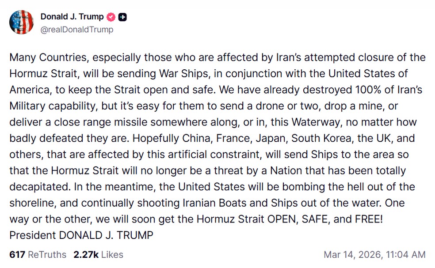The height and width of the screenshot is (268, 435).
Task: Click the word "ReTruths" below the post
Action: (x=47, y=255)
